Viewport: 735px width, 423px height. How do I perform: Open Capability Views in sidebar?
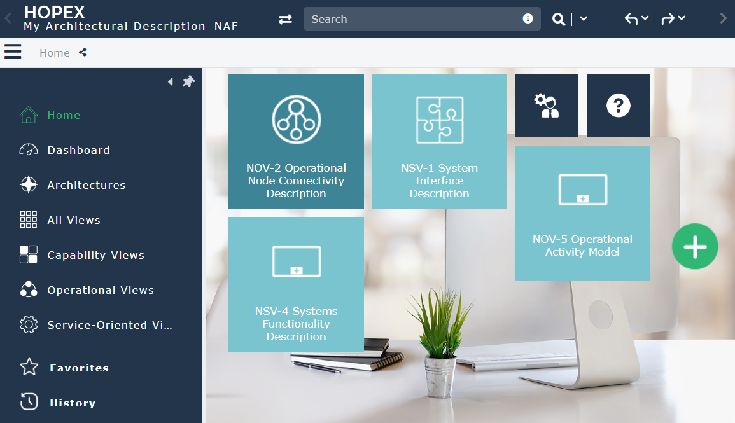95,255
